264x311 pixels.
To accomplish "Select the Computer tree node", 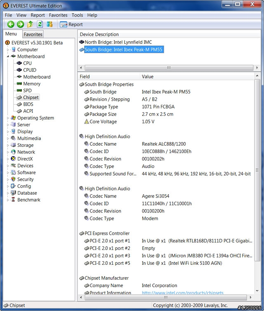I will [x=27, y=49].
